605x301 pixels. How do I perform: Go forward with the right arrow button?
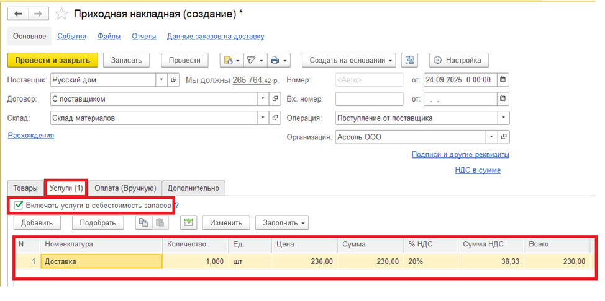tap(38, 14)
